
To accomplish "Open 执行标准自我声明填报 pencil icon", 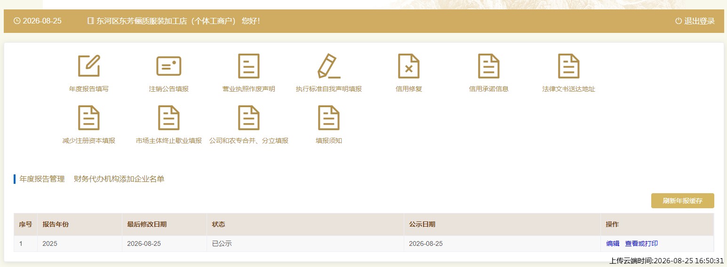I will [x=329, y=66].
